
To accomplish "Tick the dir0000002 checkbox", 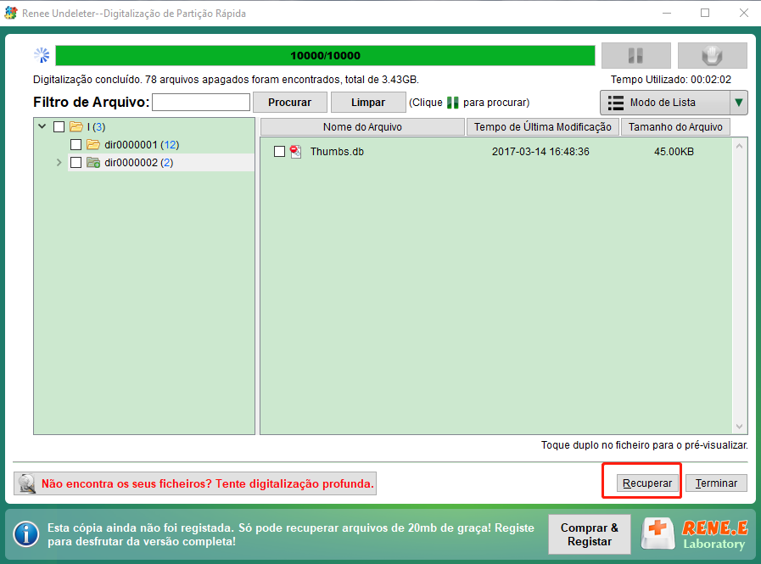I will [x=76, y=162].
